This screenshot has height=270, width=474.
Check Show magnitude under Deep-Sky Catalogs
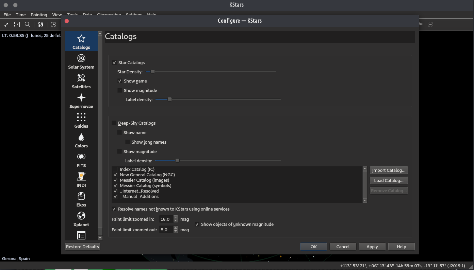point(119,151)
